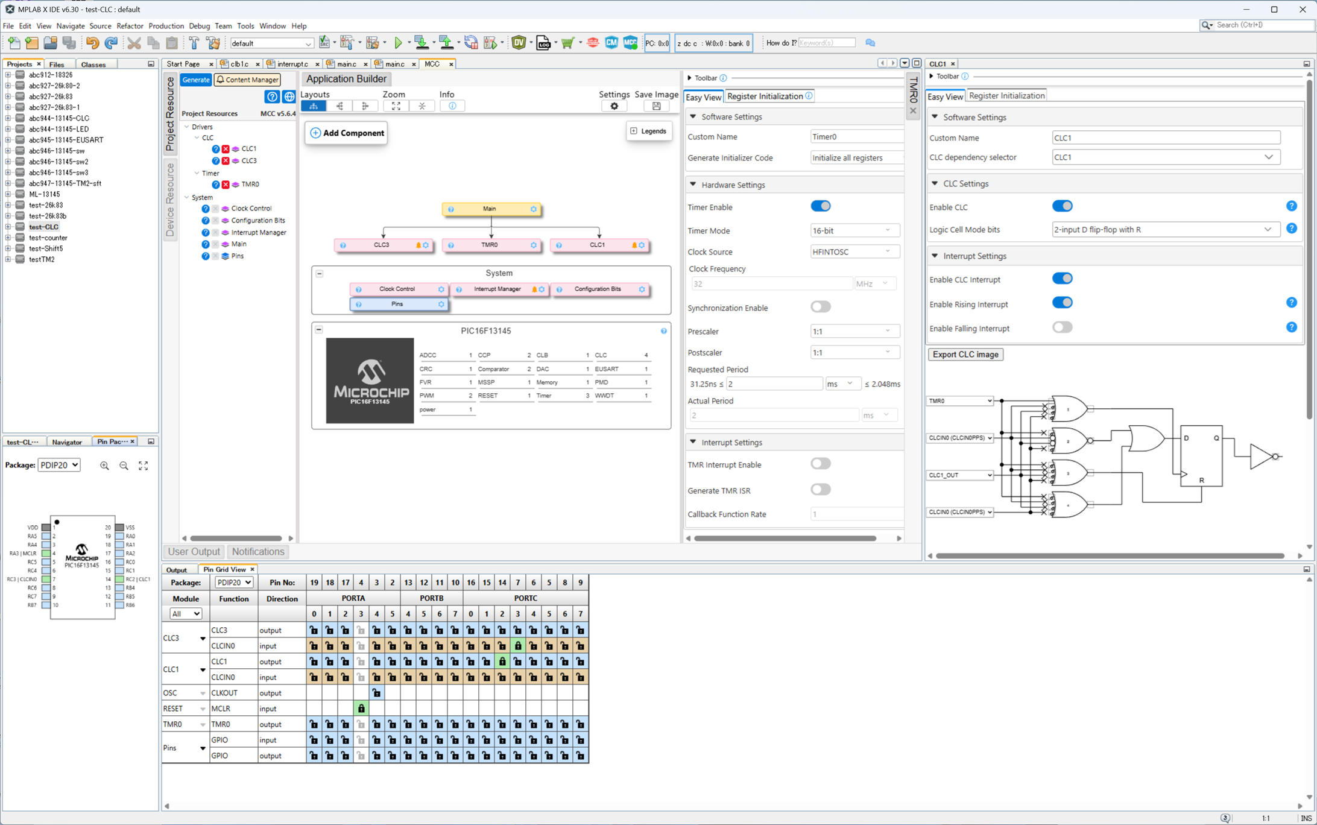
Task: Open the Logic Cell Mode bits dropdown
Action: (x=1166, y=229)
